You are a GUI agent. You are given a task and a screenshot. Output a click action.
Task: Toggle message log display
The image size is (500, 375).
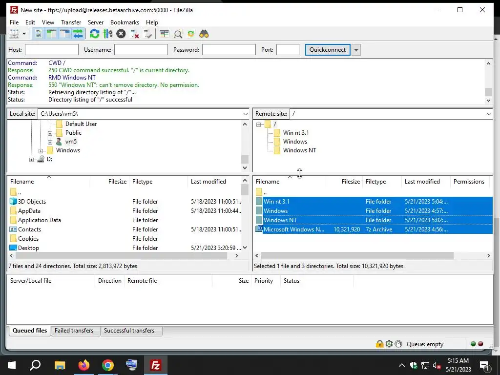tap(38, 34)
